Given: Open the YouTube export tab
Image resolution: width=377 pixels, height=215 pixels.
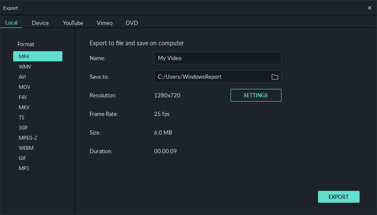Looking at the screenshot, I should 73,23.
